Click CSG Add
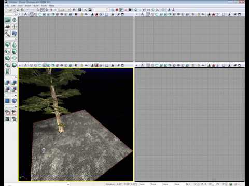This screenshot has height=186, width=249. coord(7,83)
